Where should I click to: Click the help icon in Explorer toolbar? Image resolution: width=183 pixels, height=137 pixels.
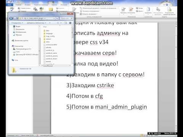tap(70, 23)
